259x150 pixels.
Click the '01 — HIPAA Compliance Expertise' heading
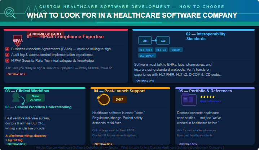[65, 36]
